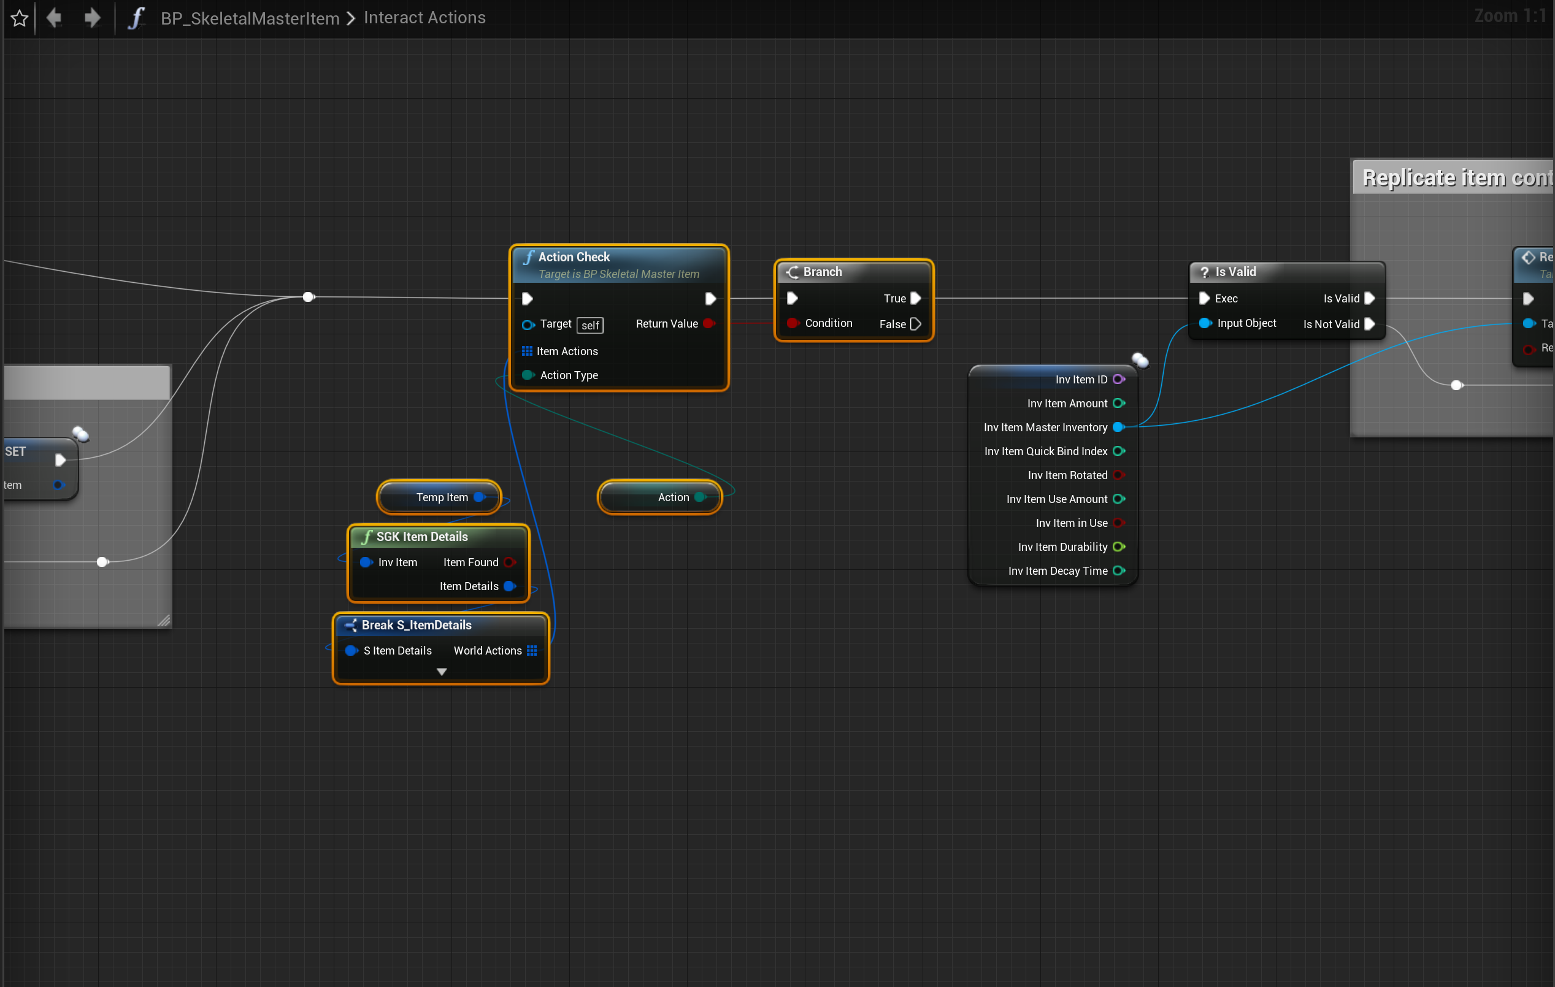Click the Item Actions array pin icon
This screenshot has height=987, width=1555.
(527, 351)
